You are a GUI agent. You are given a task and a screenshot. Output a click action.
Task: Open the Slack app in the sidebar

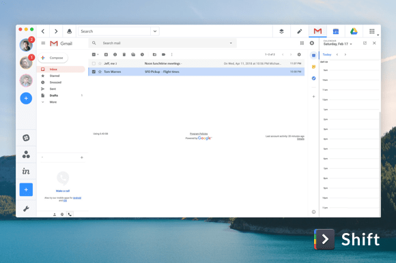(x=26, y=138)
